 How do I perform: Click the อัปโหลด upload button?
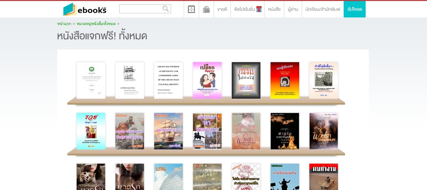[x=355, y=9]
